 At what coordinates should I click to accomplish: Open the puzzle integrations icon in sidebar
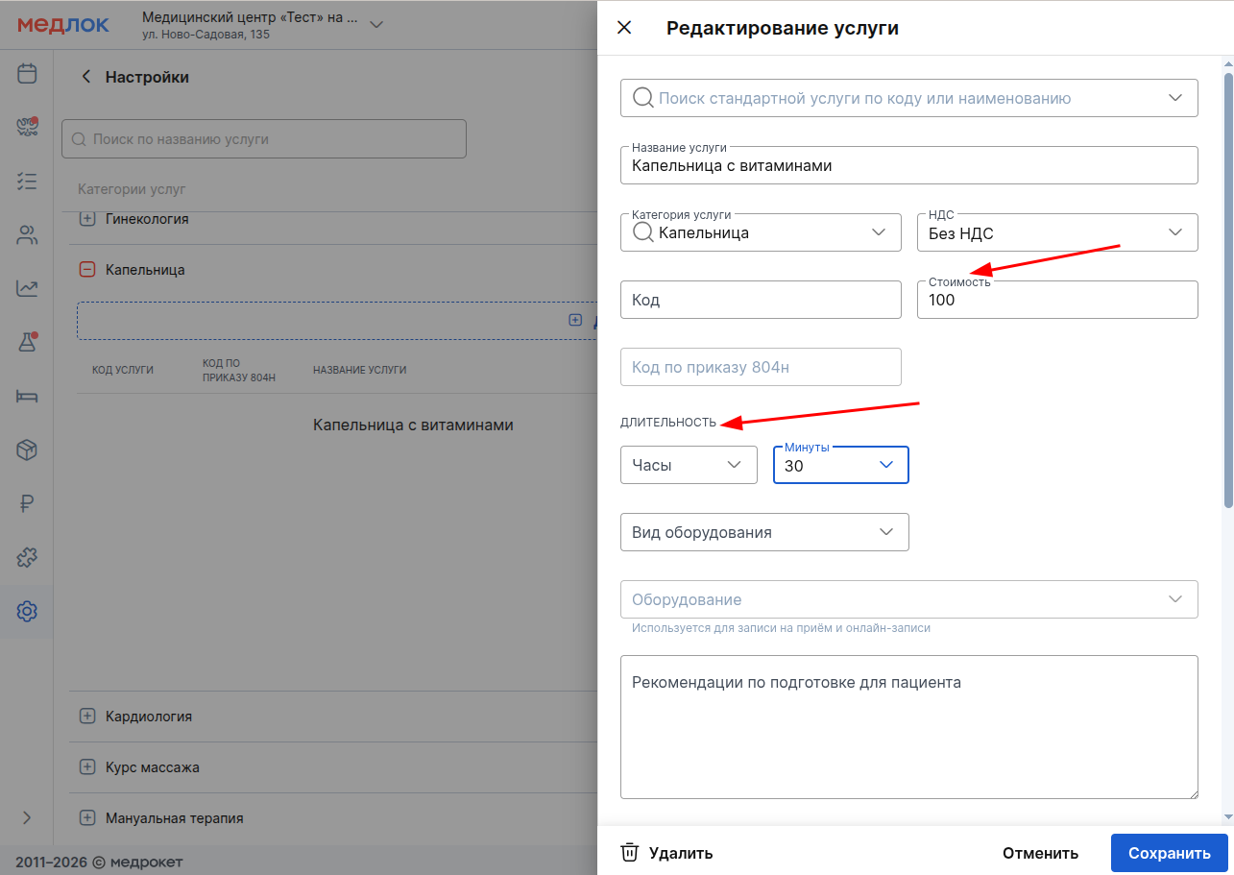(27, 557)
